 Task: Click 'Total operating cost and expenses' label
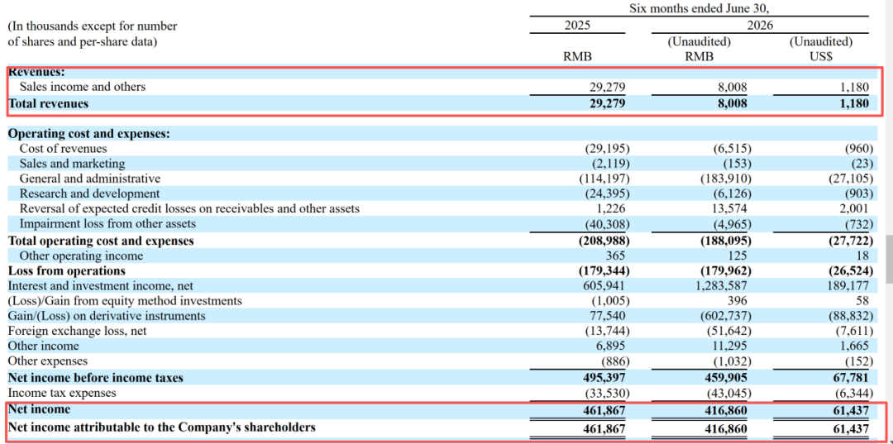tap(101, 241)
